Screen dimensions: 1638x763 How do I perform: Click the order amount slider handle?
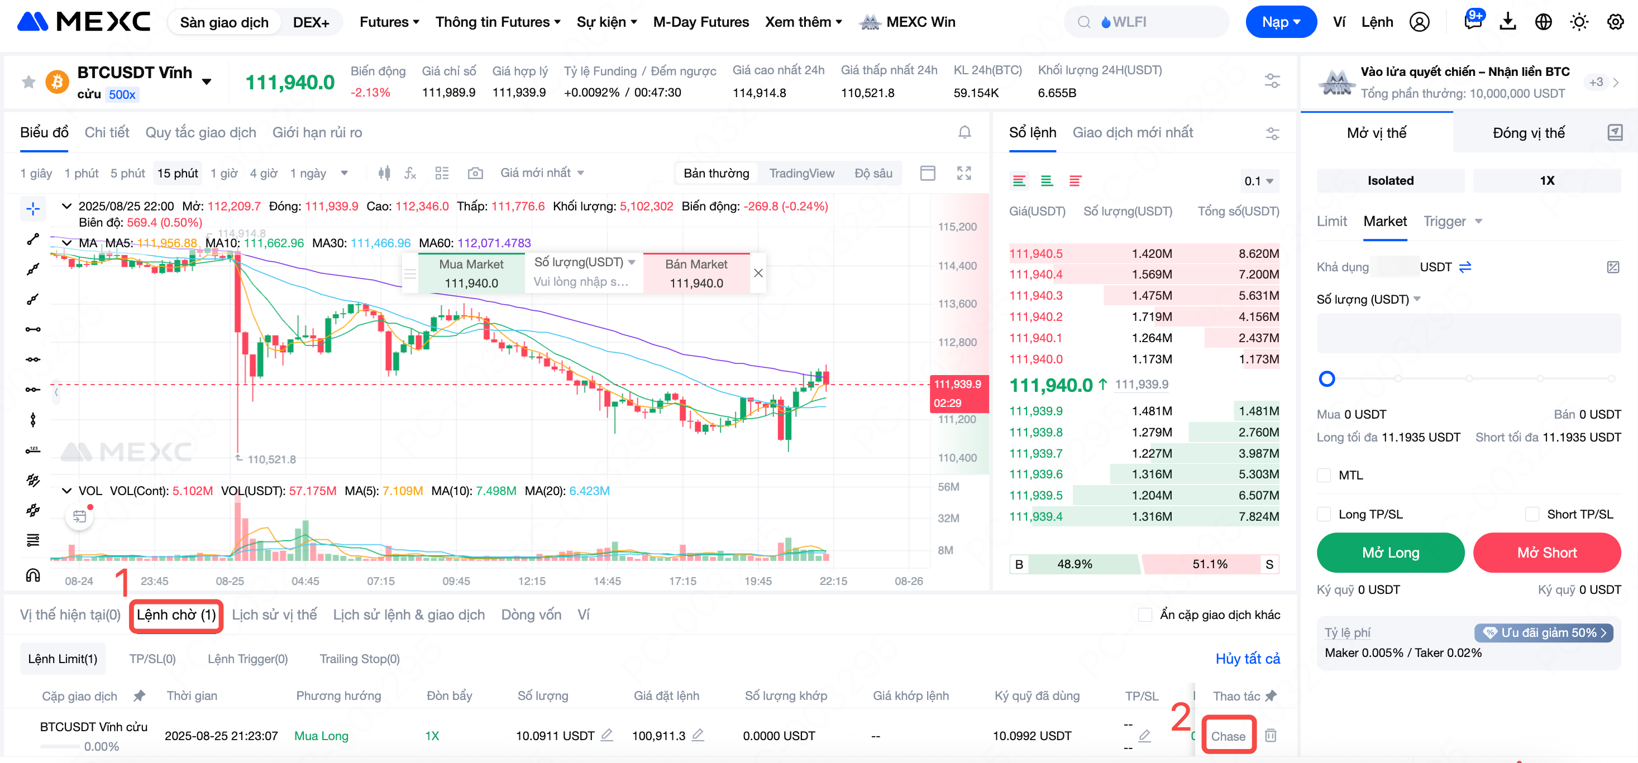(1326, 380)
